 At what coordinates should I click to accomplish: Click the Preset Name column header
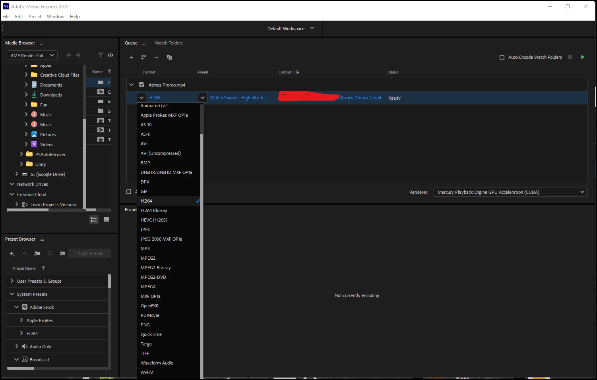24,268
